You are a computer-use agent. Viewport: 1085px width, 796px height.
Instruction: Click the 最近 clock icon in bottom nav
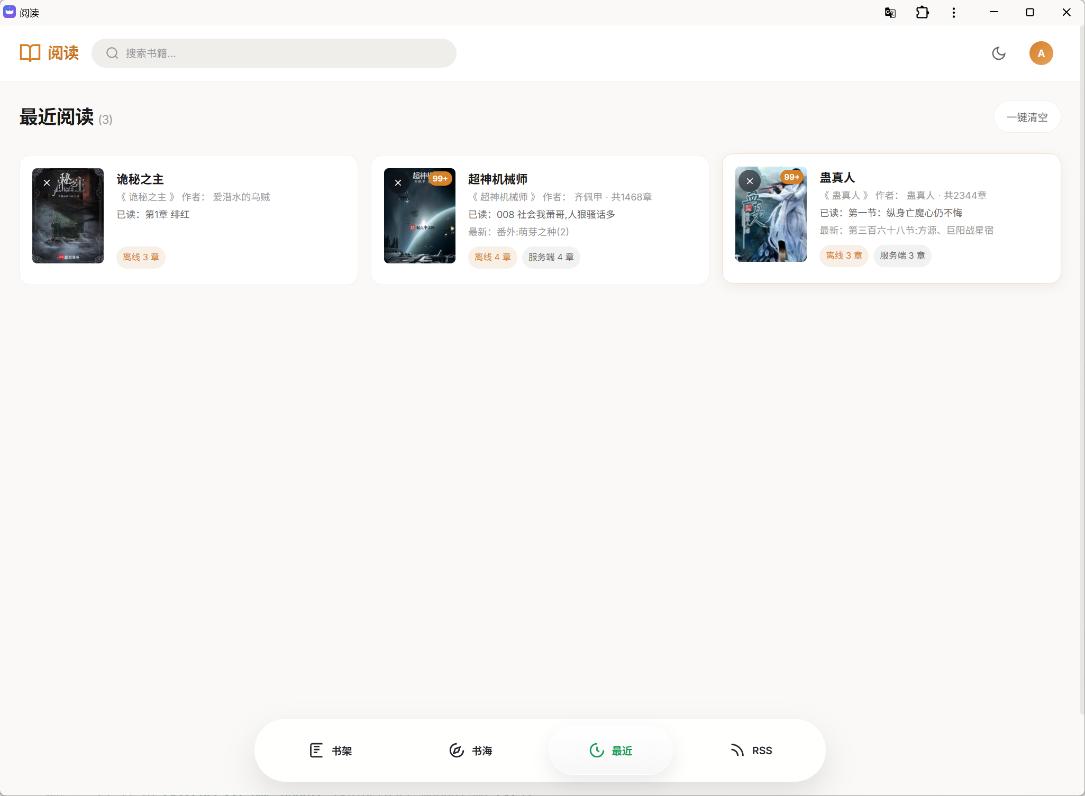pyautogui.click(x=597, y=750)
